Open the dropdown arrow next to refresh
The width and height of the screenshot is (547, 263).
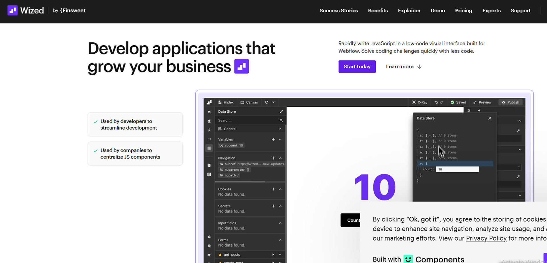(x=273, y=102)
